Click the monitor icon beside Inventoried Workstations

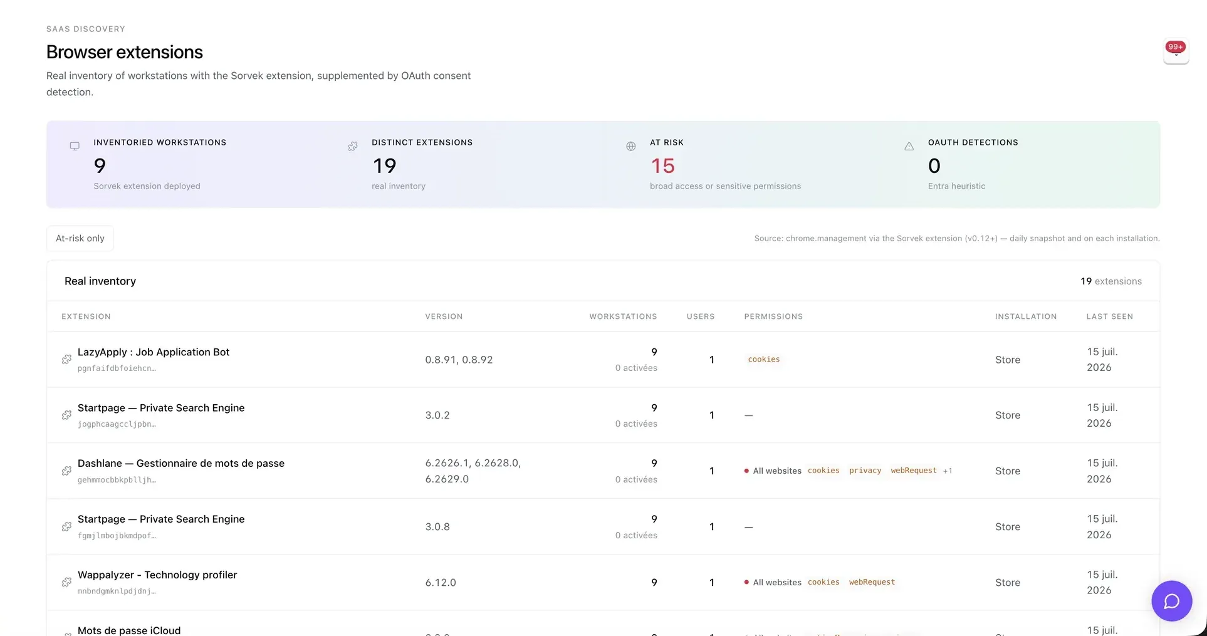75,146
